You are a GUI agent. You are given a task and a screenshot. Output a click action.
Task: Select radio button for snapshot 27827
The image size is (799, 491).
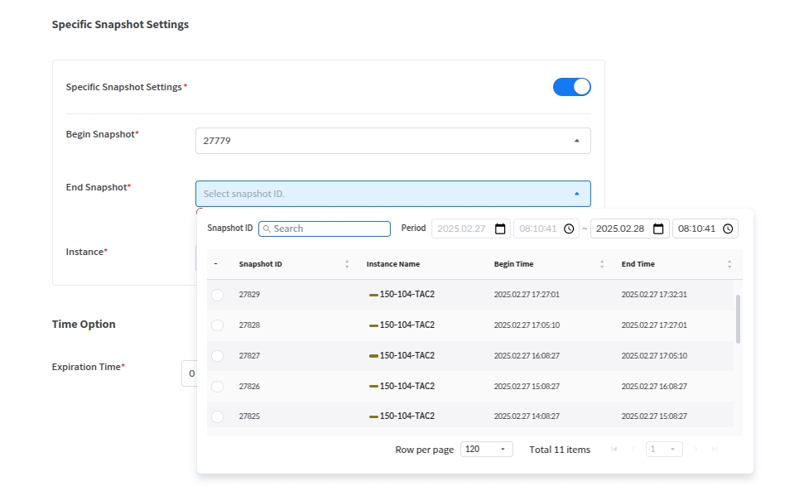217,356
